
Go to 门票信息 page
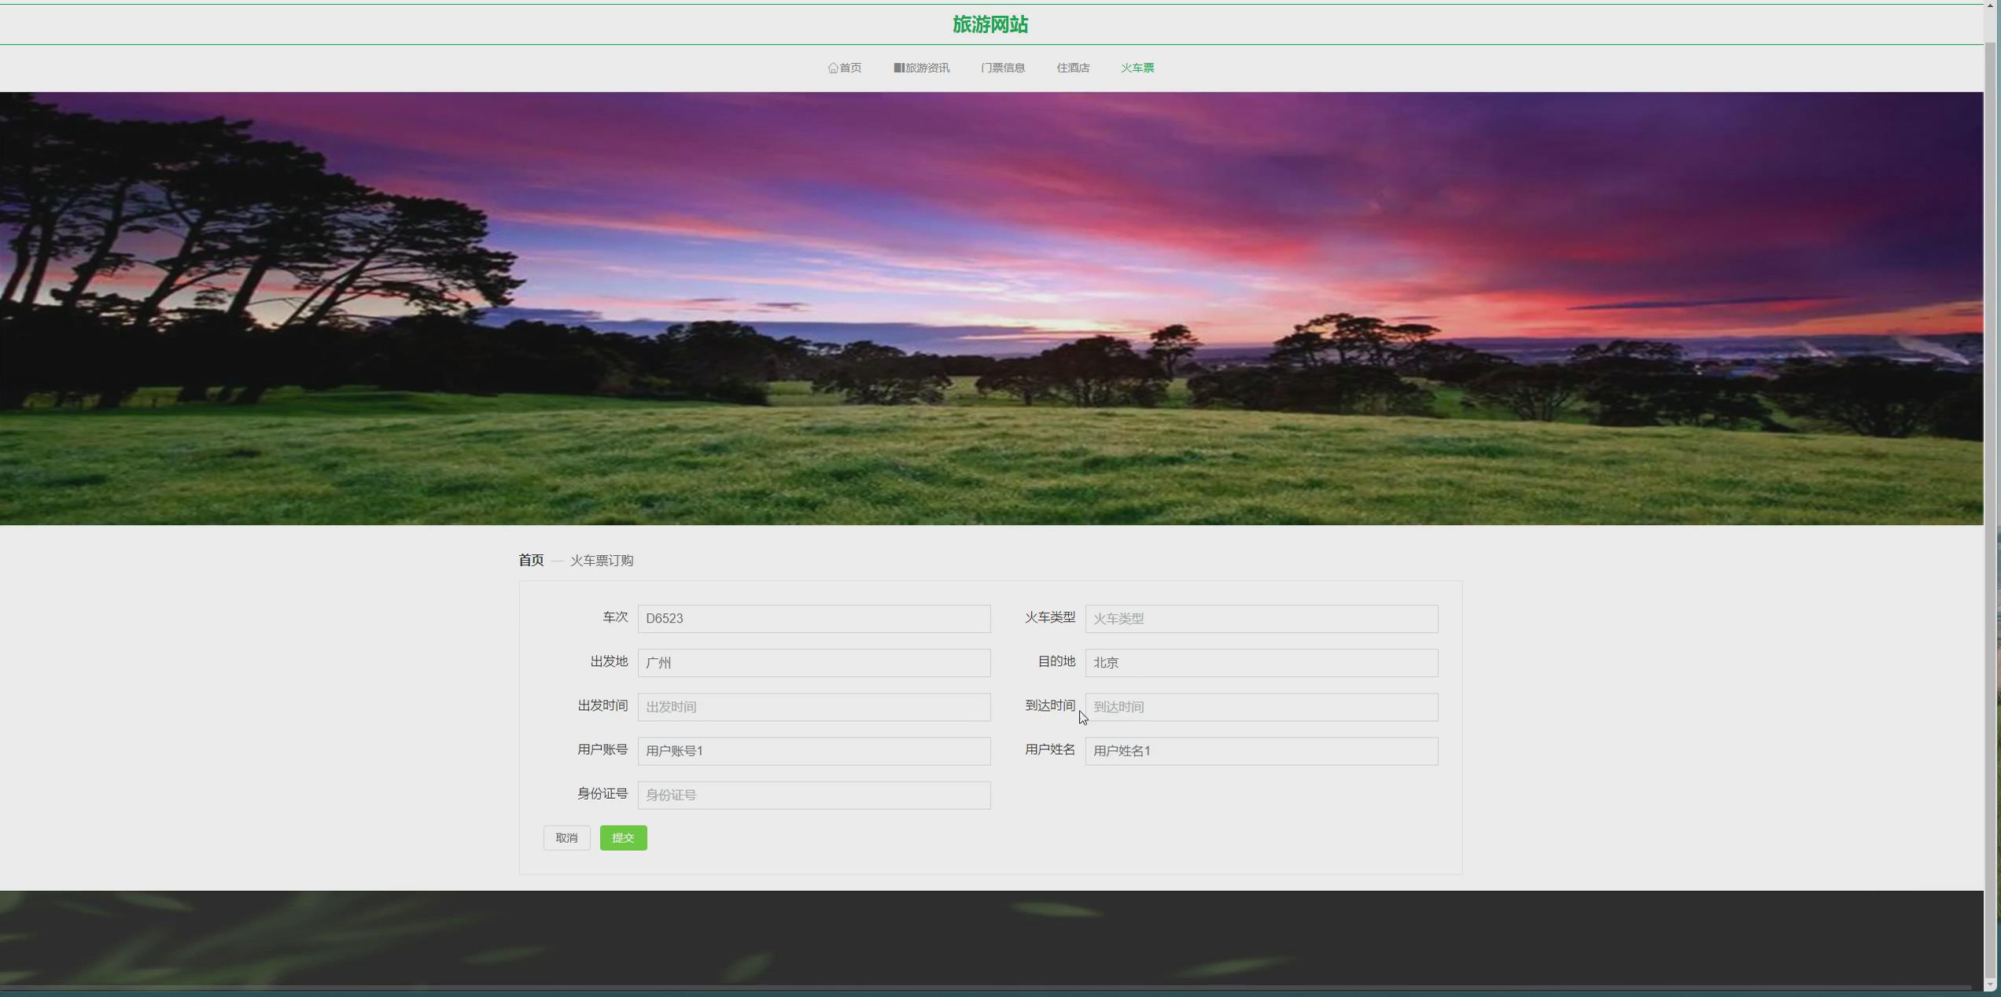tap(1003, 68)
